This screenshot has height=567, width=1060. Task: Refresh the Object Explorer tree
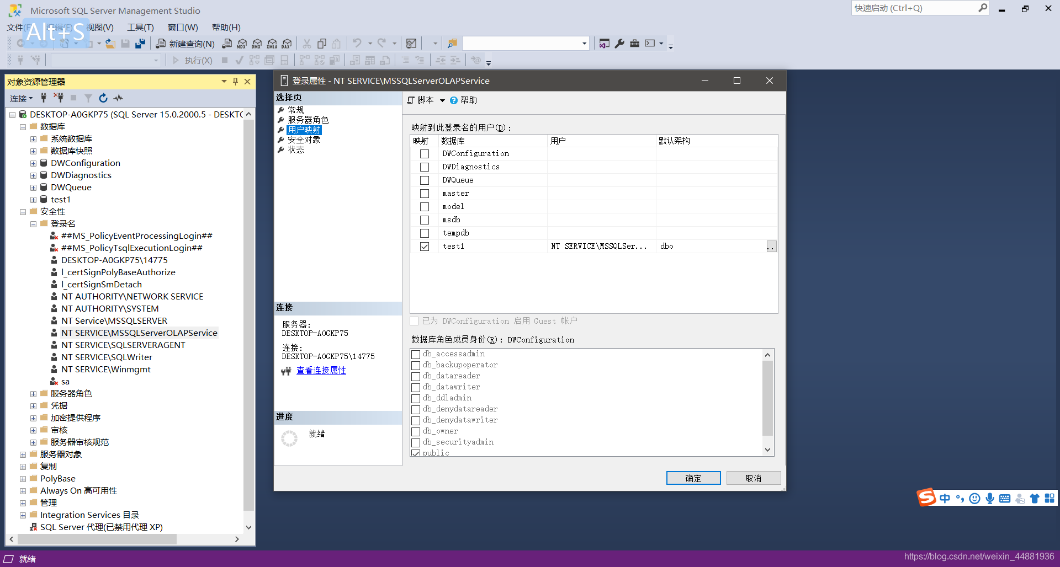click(103, 98)
